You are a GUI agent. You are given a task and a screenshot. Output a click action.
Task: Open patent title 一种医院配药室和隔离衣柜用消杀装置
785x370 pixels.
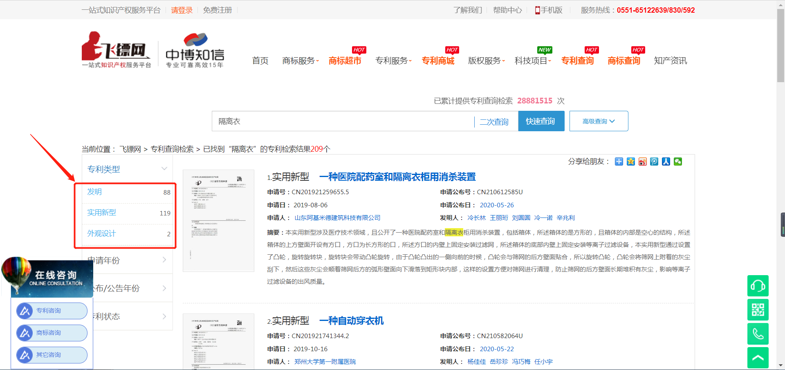397,177
